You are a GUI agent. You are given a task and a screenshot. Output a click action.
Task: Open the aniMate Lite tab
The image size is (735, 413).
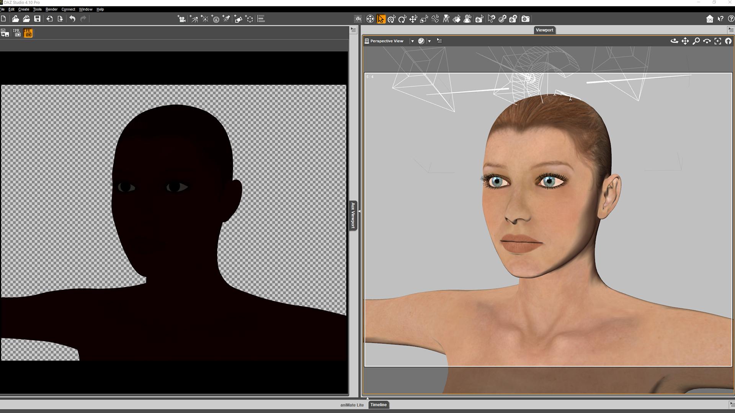pyautogui.click(x=352, y=405)
